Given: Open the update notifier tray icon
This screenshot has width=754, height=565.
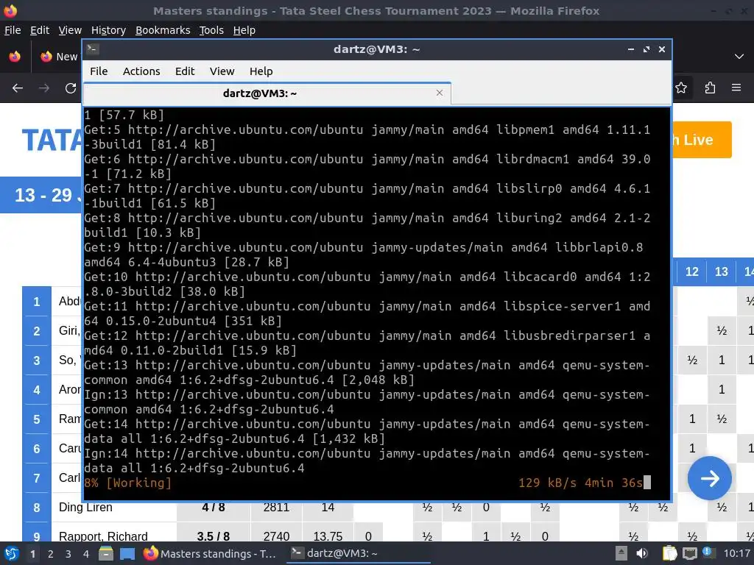Looking at the screenshot, I should [708, 552].
